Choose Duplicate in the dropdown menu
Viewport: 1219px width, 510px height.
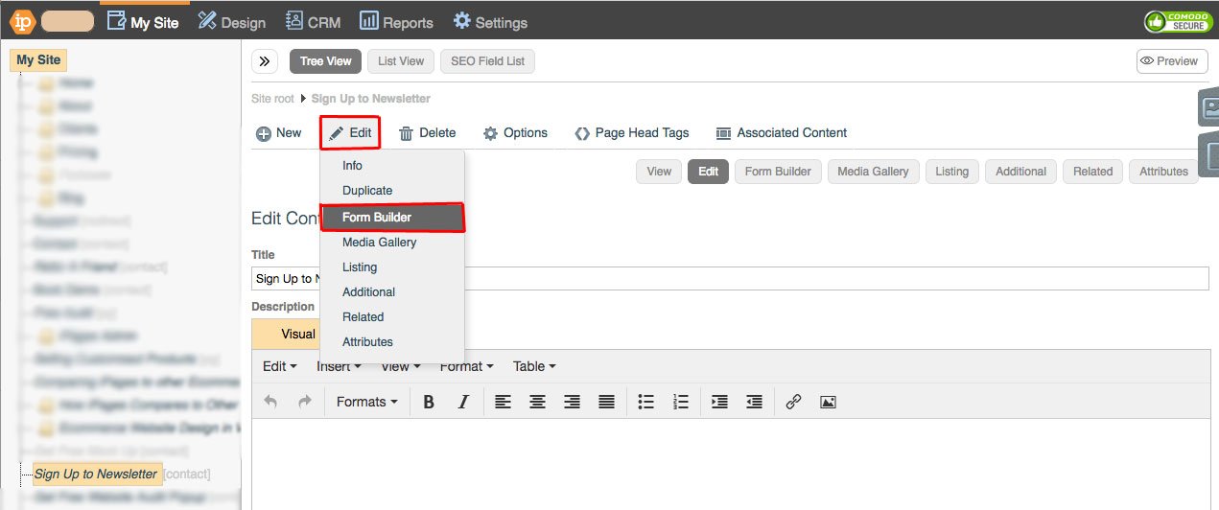(x=367, y=191)
